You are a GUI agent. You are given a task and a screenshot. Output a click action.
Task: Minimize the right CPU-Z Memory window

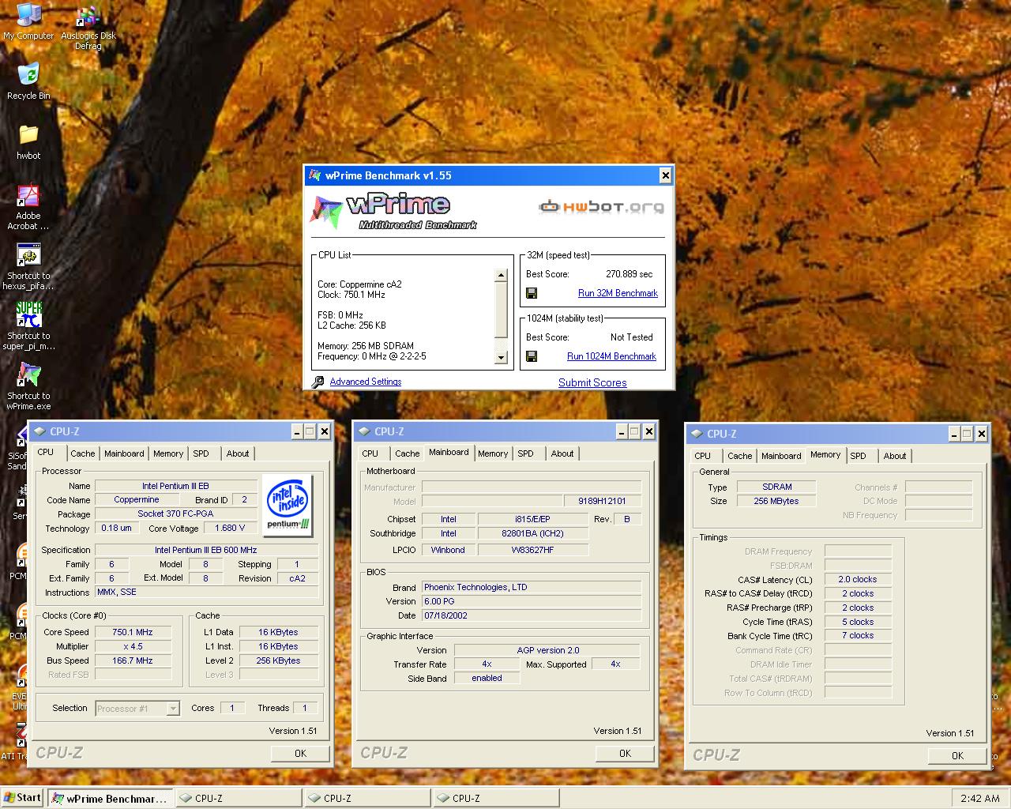pos(954,434)
